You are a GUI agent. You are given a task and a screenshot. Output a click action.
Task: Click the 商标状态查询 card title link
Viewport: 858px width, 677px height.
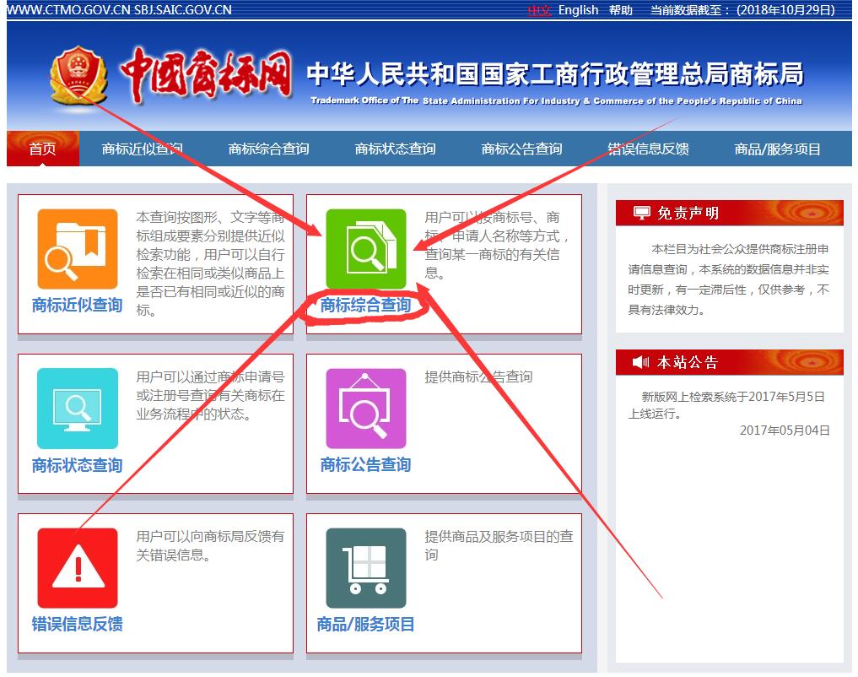(x=77, y=465)
